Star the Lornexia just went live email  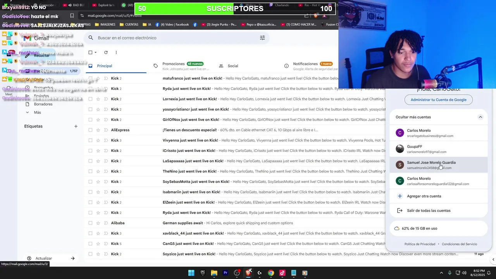point(98,99)
